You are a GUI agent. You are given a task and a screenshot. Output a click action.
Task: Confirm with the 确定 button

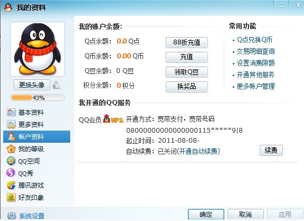pyautogui.click(x=206, y=215)
